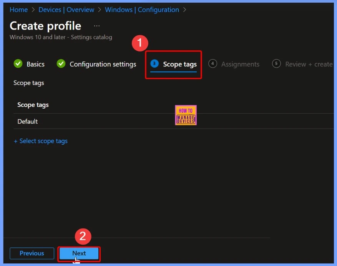This screenshot has width=337, height=266.
Task: Click the red number 2 annotation badge
Action: click(82, 236)
